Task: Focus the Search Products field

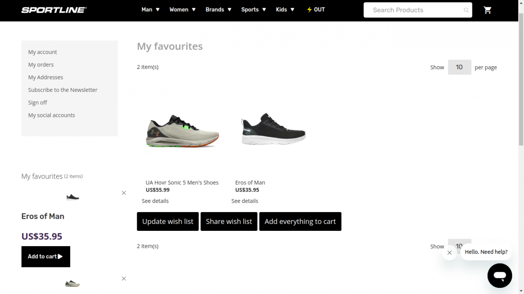Action: (417, 10)
